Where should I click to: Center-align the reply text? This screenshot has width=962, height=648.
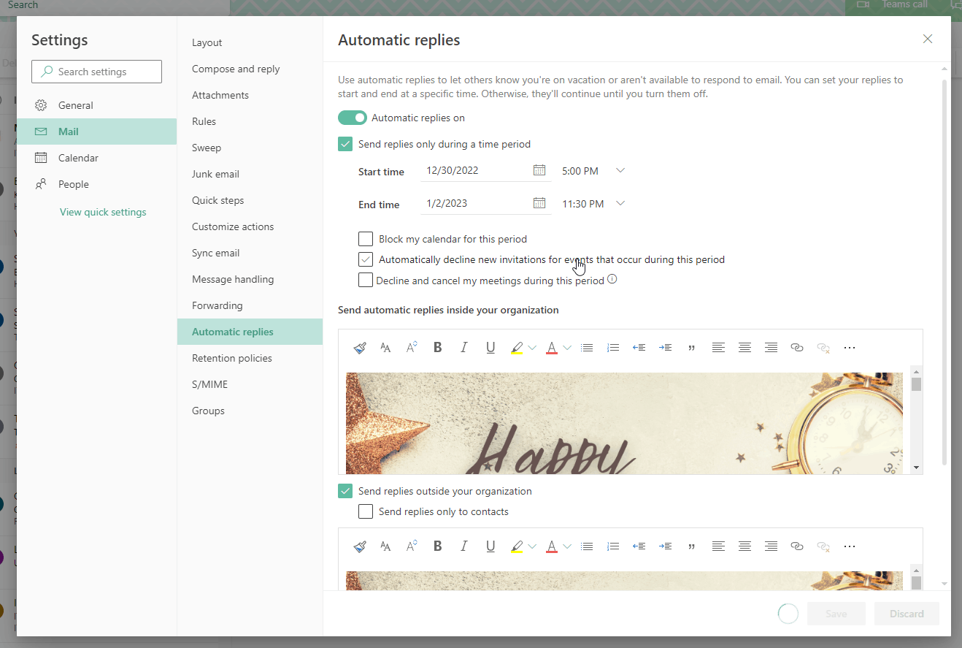tap(744, 347)
